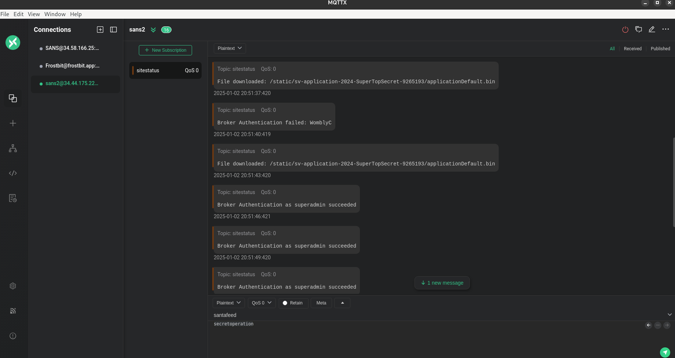675x358 pixels.
Task: Open the Window menu
Action: point(55,14)
